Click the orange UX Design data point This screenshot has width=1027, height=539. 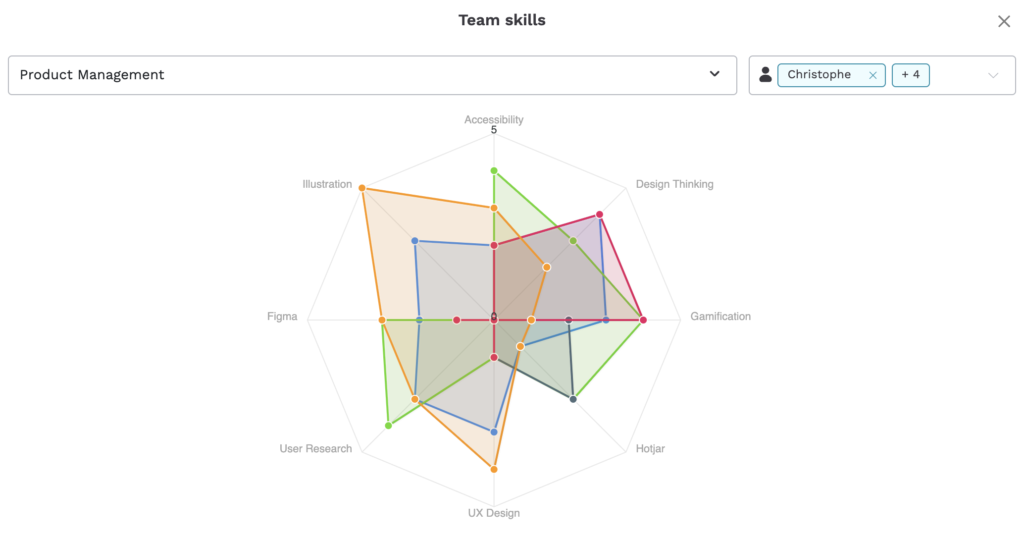(494, 469)
